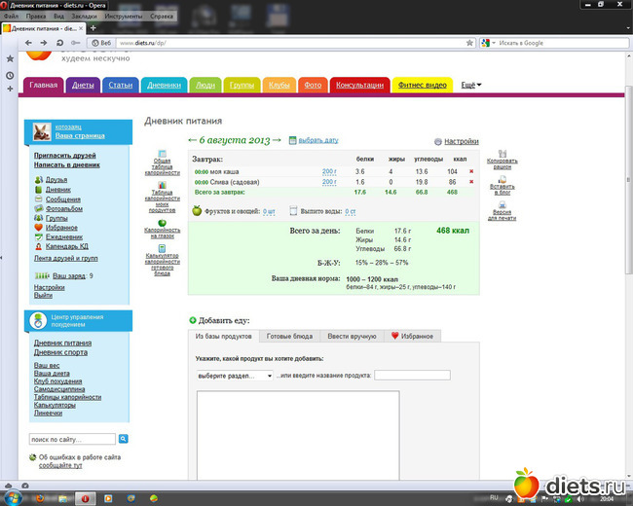This screenshot has width=633, height=506.
Task: Click the site search magnifier button
Action: [x=123, y=440]
